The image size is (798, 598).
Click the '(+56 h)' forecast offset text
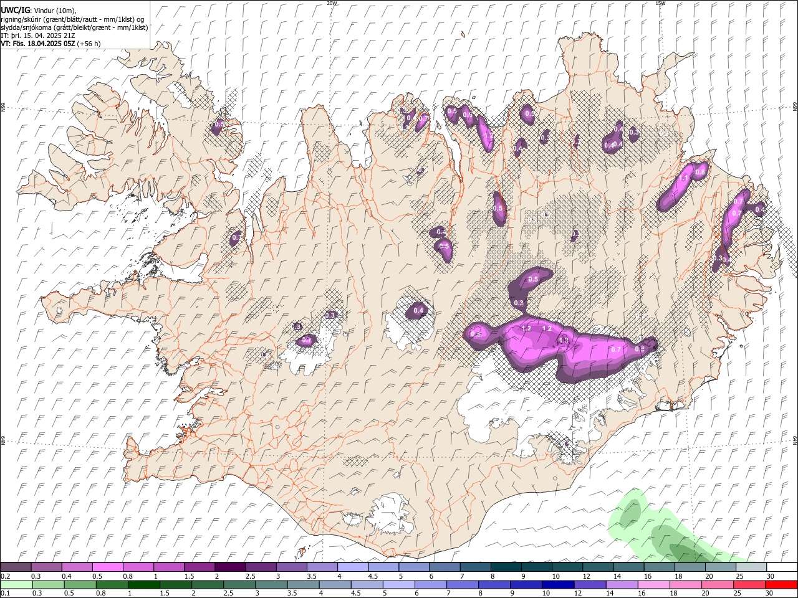point(89,44)
